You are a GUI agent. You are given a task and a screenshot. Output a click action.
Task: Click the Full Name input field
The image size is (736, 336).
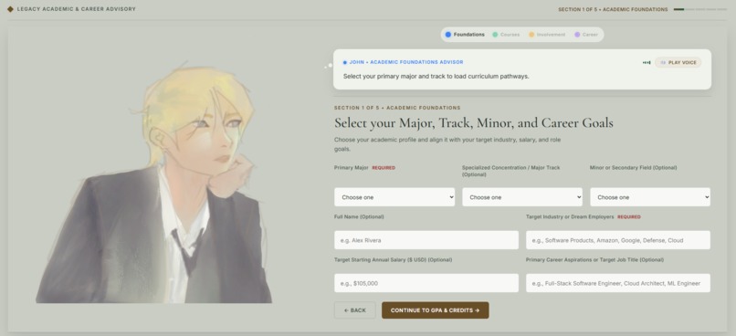(426, 240)
